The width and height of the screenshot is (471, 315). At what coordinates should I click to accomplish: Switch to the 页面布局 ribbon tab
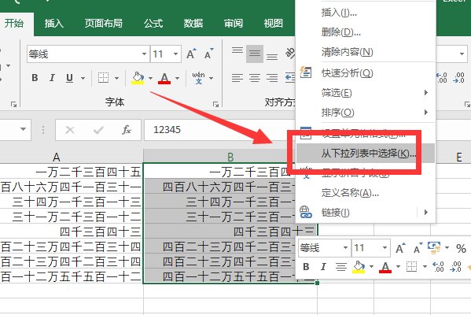click(103, 23)
